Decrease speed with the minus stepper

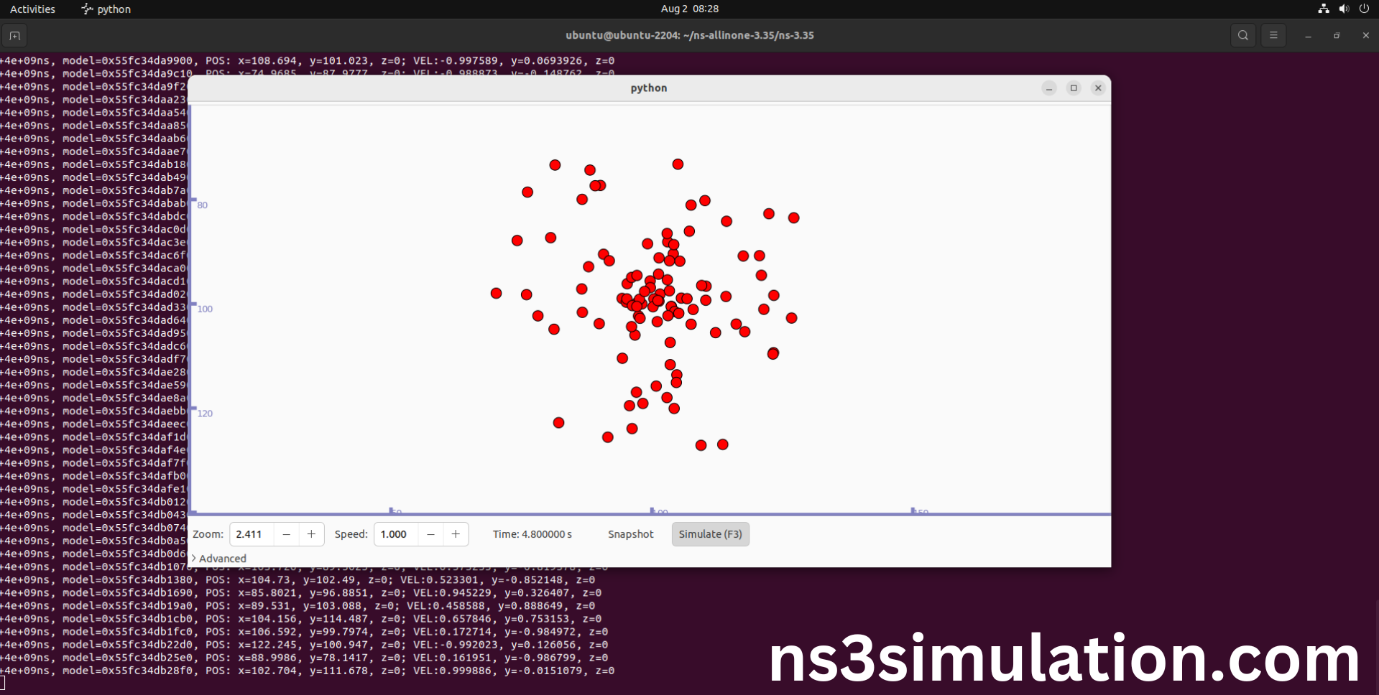(x=430, y=534)
